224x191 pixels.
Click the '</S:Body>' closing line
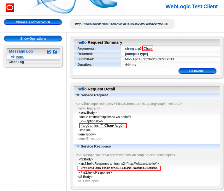(x=85, y=177)
